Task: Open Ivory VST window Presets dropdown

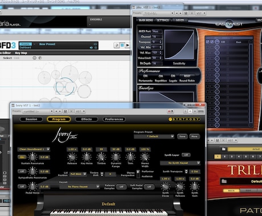Action: coord(38,111)
